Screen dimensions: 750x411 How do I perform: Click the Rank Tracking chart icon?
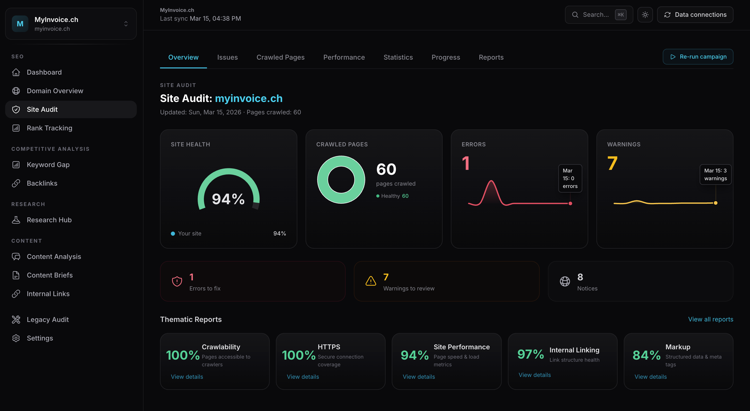point(16,128)
